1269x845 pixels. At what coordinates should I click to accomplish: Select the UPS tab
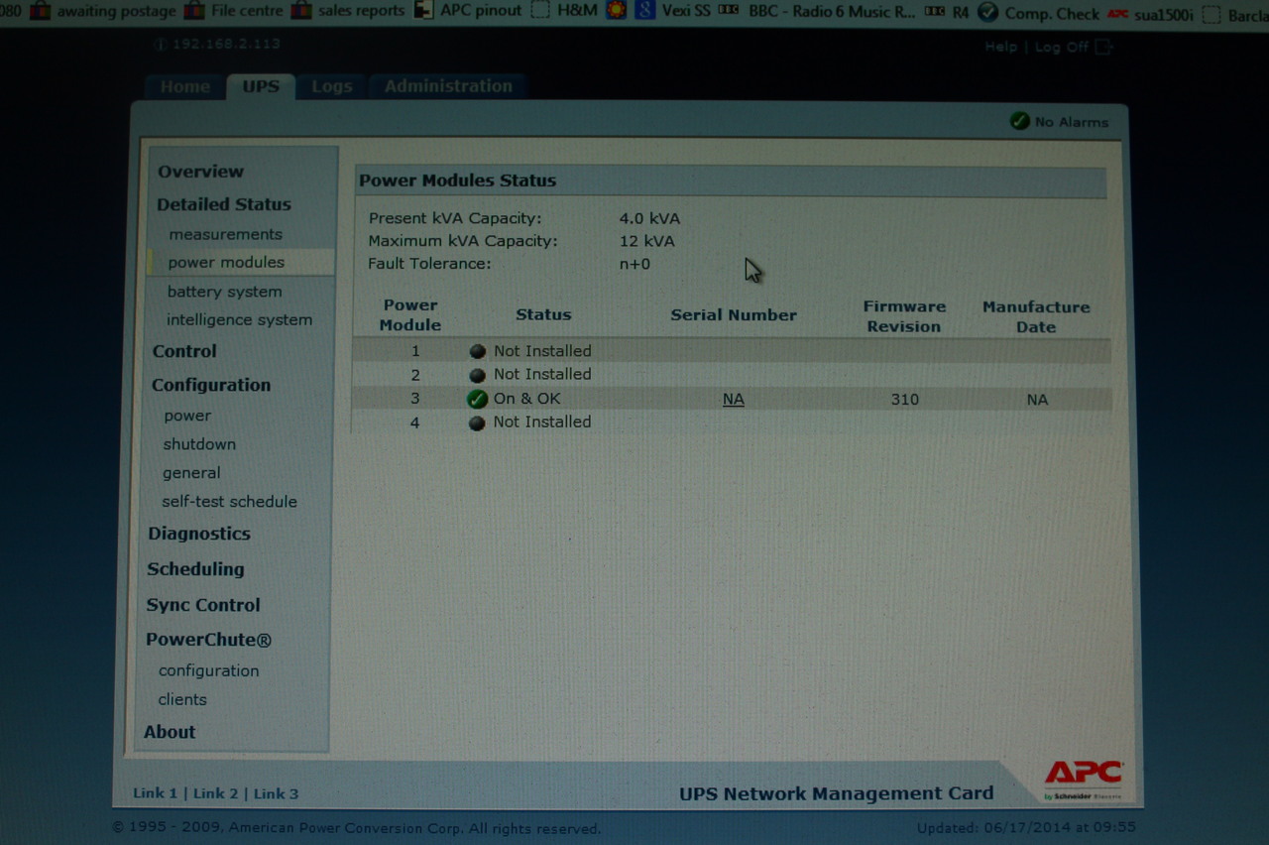pos(261,86)
